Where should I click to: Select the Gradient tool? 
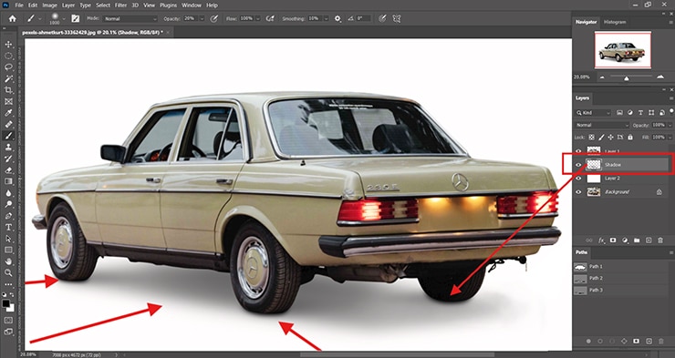(x=8, y=181)
